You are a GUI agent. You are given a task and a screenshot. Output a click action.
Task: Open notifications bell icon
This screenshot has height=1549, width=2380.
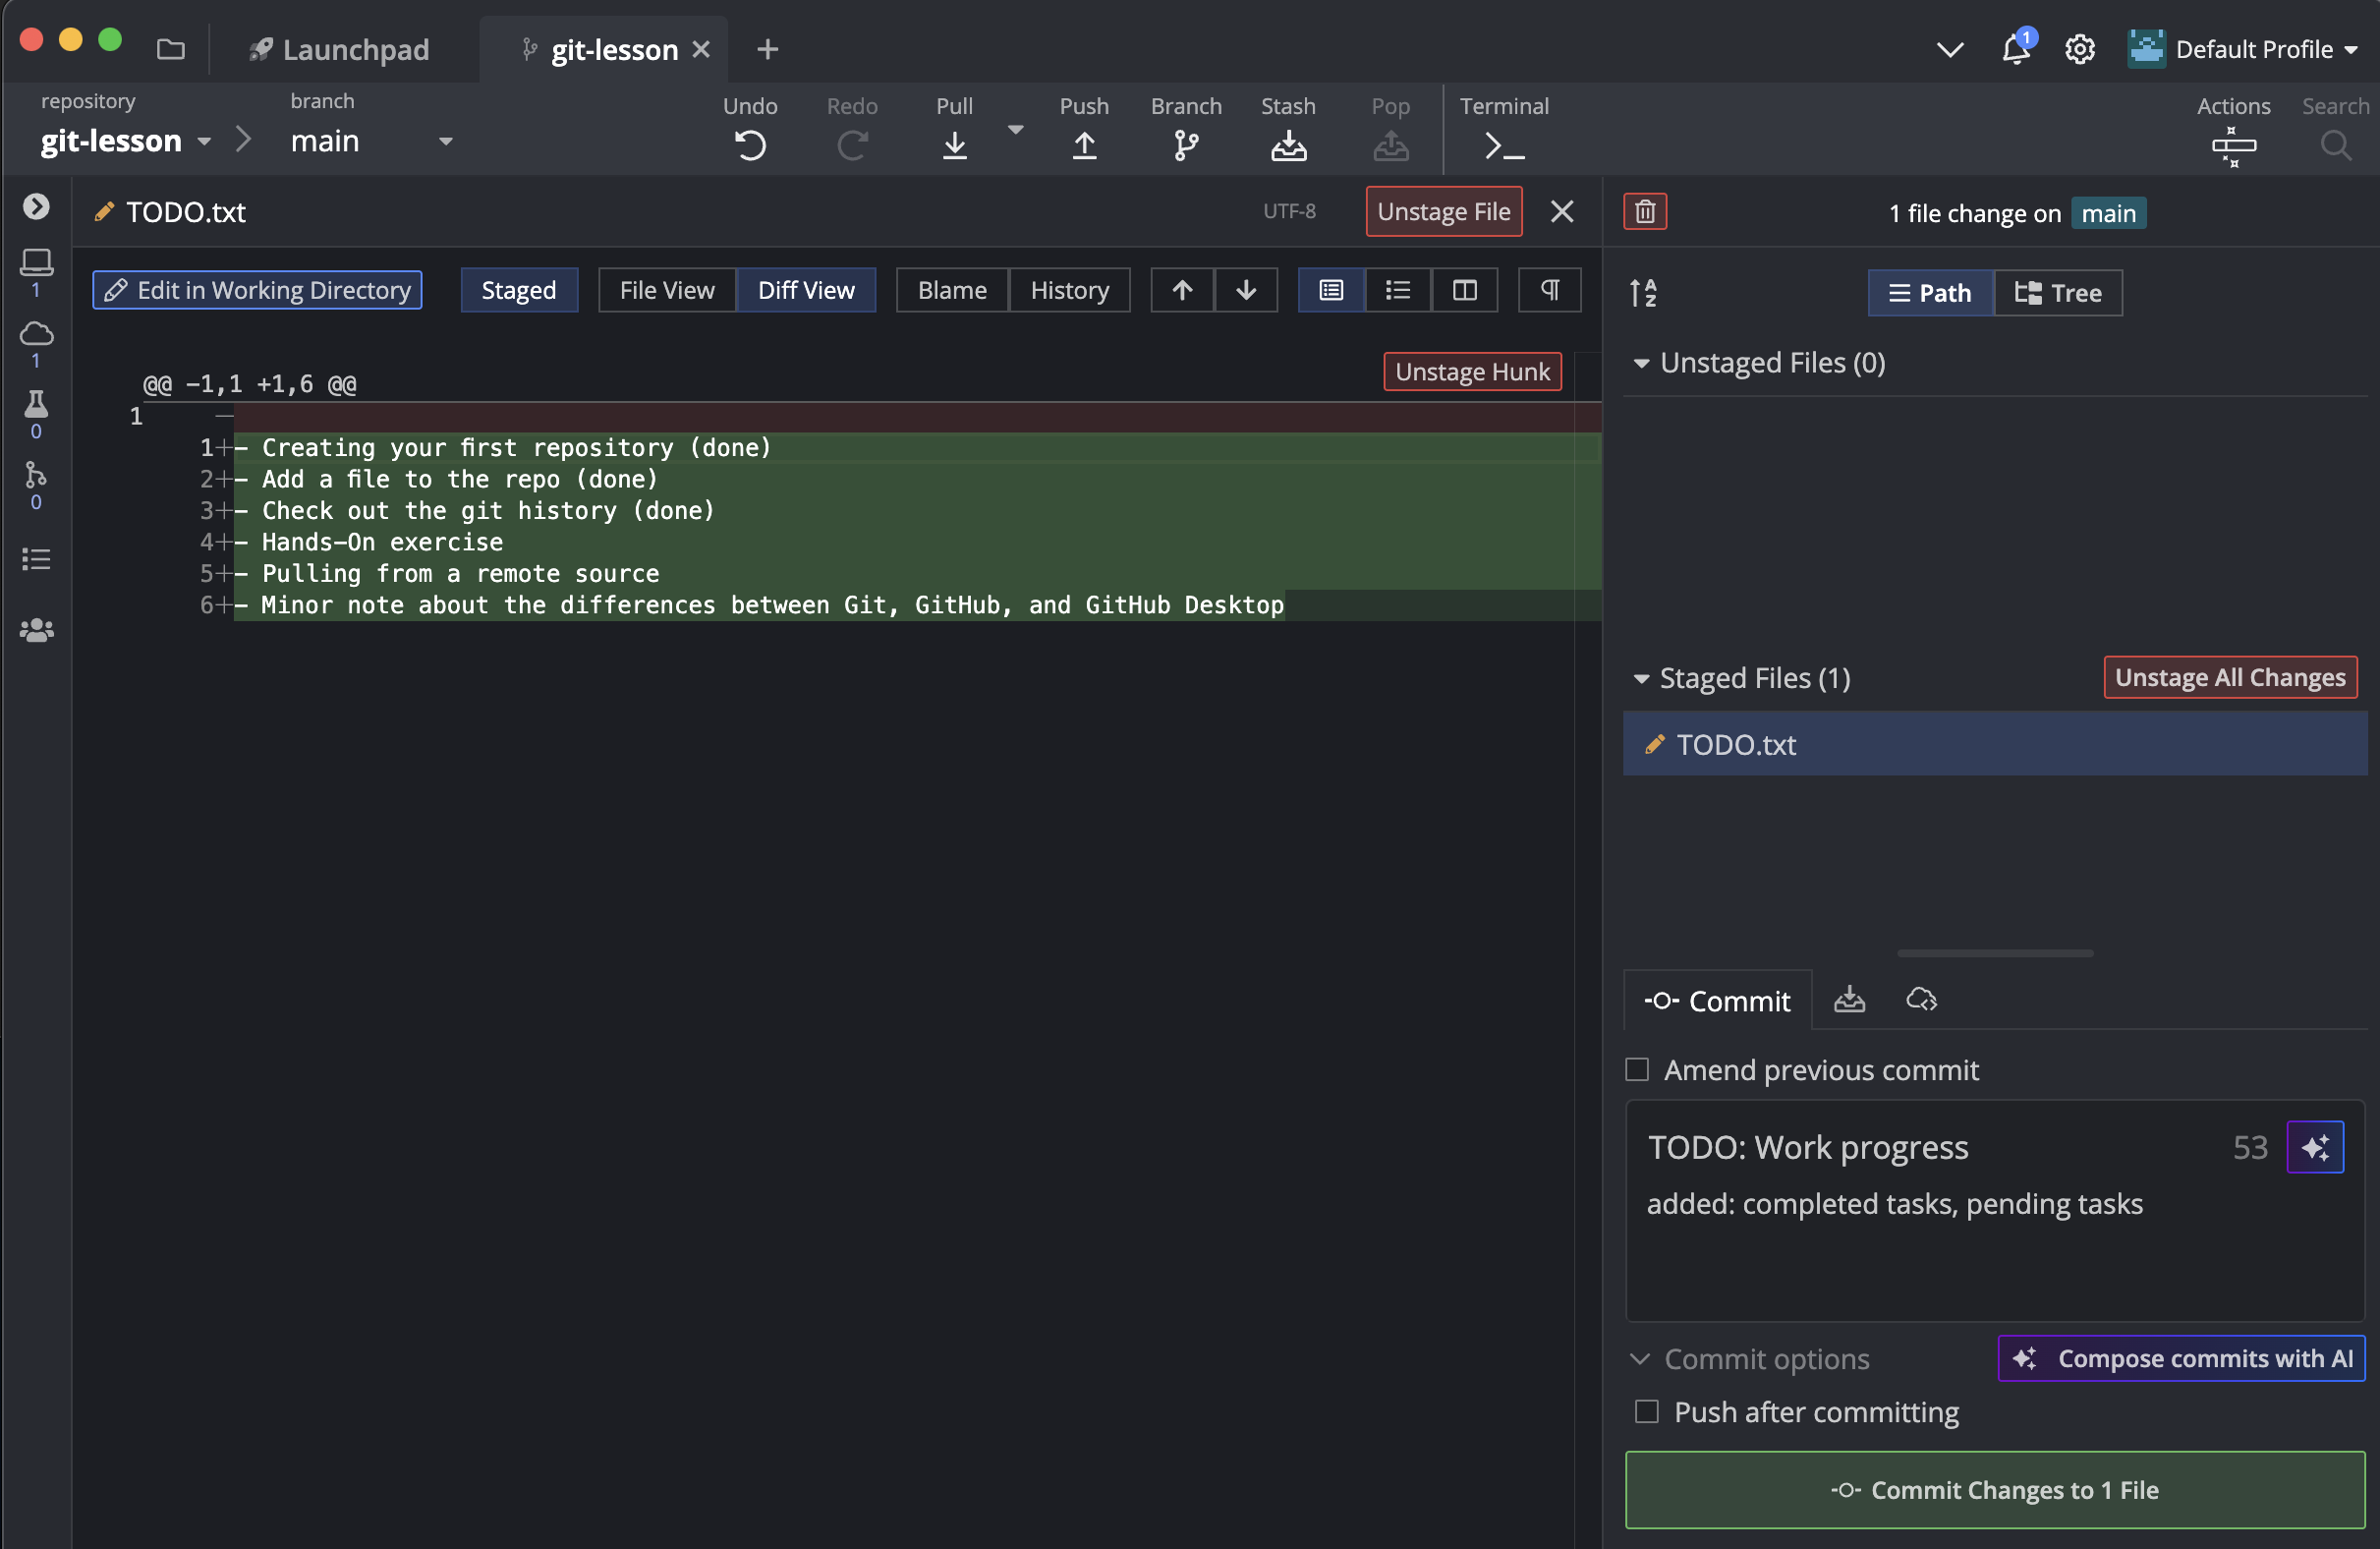2015,49
